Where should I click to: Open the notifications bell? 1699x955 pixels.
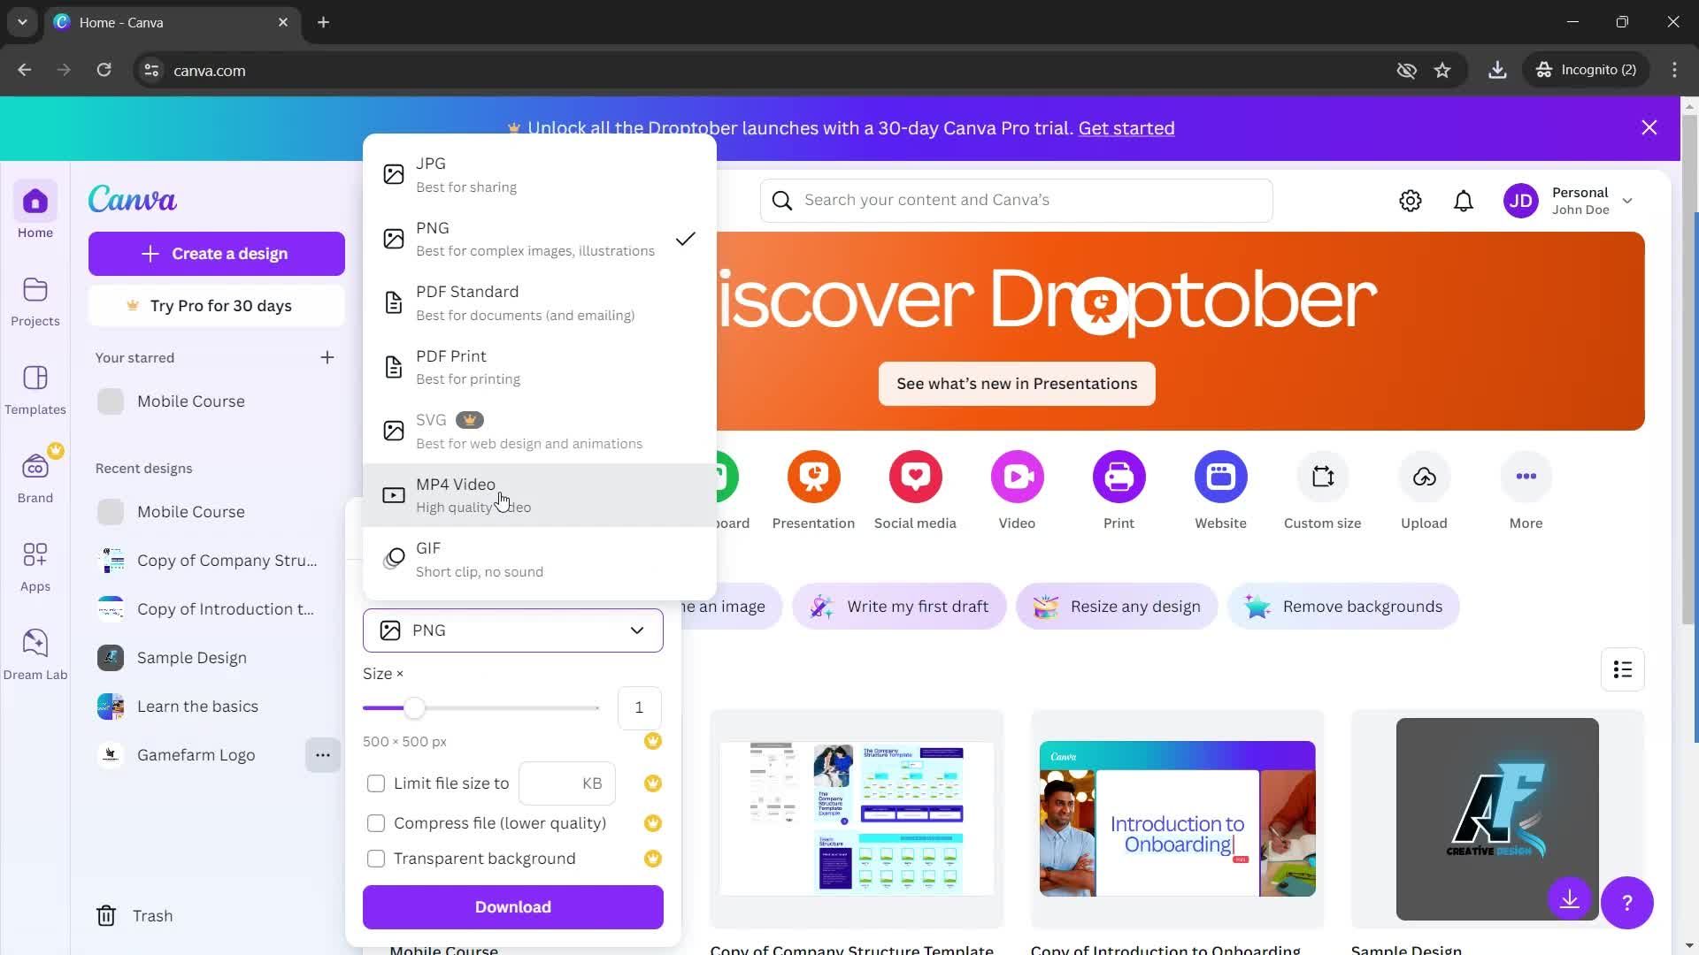pos(1464,201)
